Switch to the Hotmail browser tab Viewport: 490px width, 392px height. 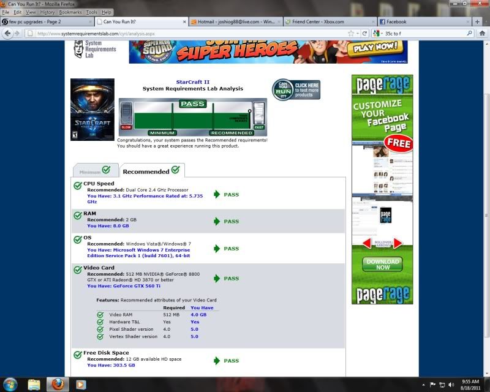tap(236, 21)
